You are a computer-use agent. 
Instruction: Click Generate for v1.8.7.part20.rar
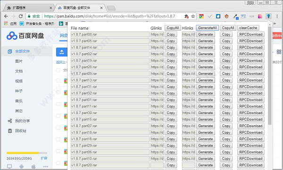click(206, 165)
